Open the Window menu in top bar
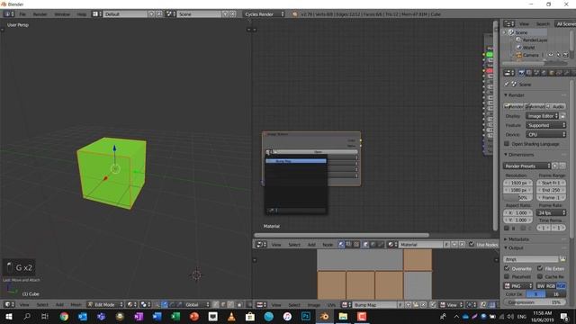The image size is (576, 324). [x=62, y=14]
